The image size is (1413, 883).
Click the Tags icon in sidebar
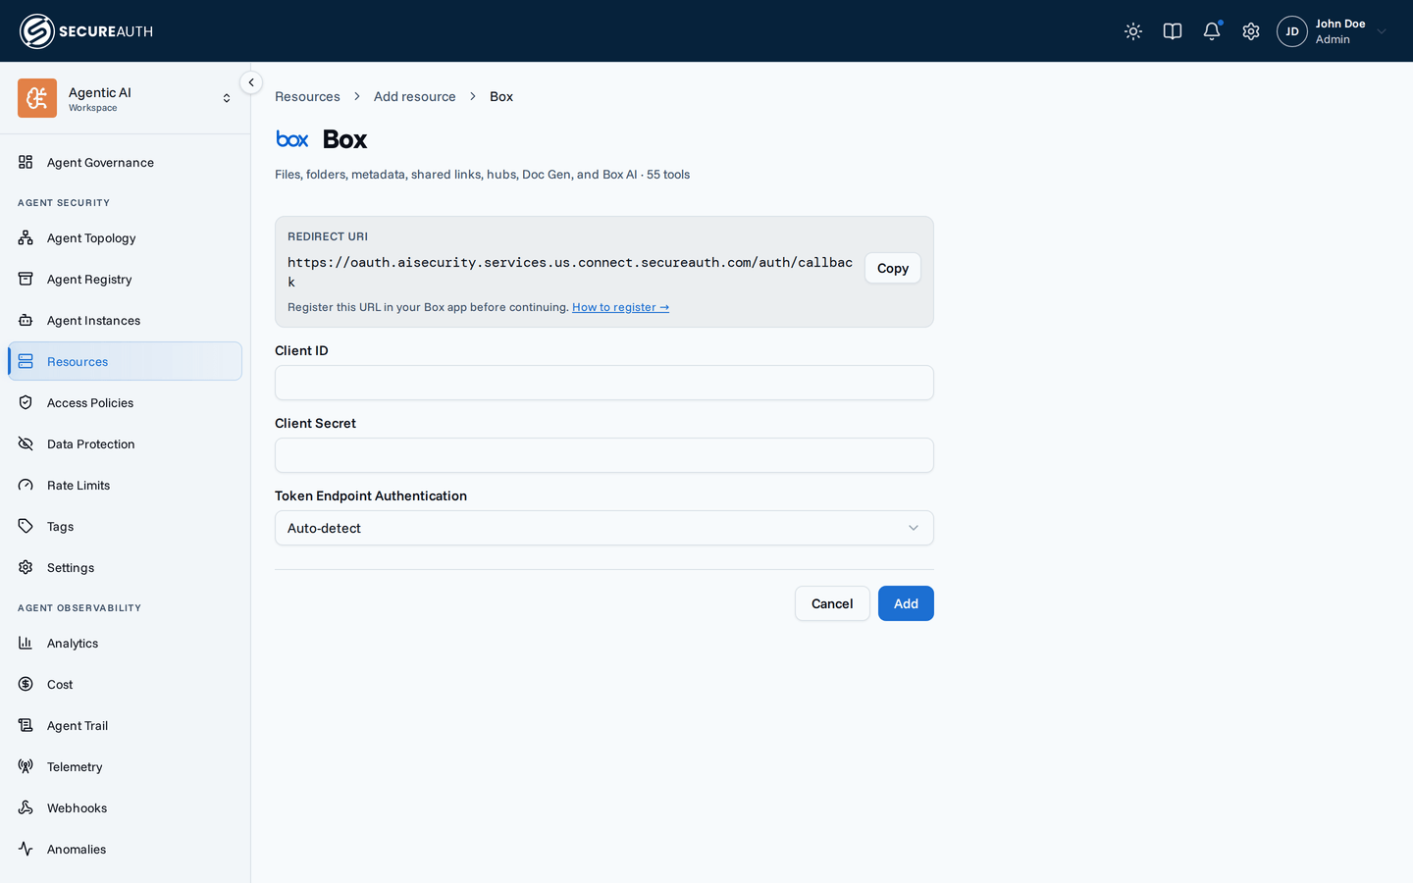pos(26,526)
